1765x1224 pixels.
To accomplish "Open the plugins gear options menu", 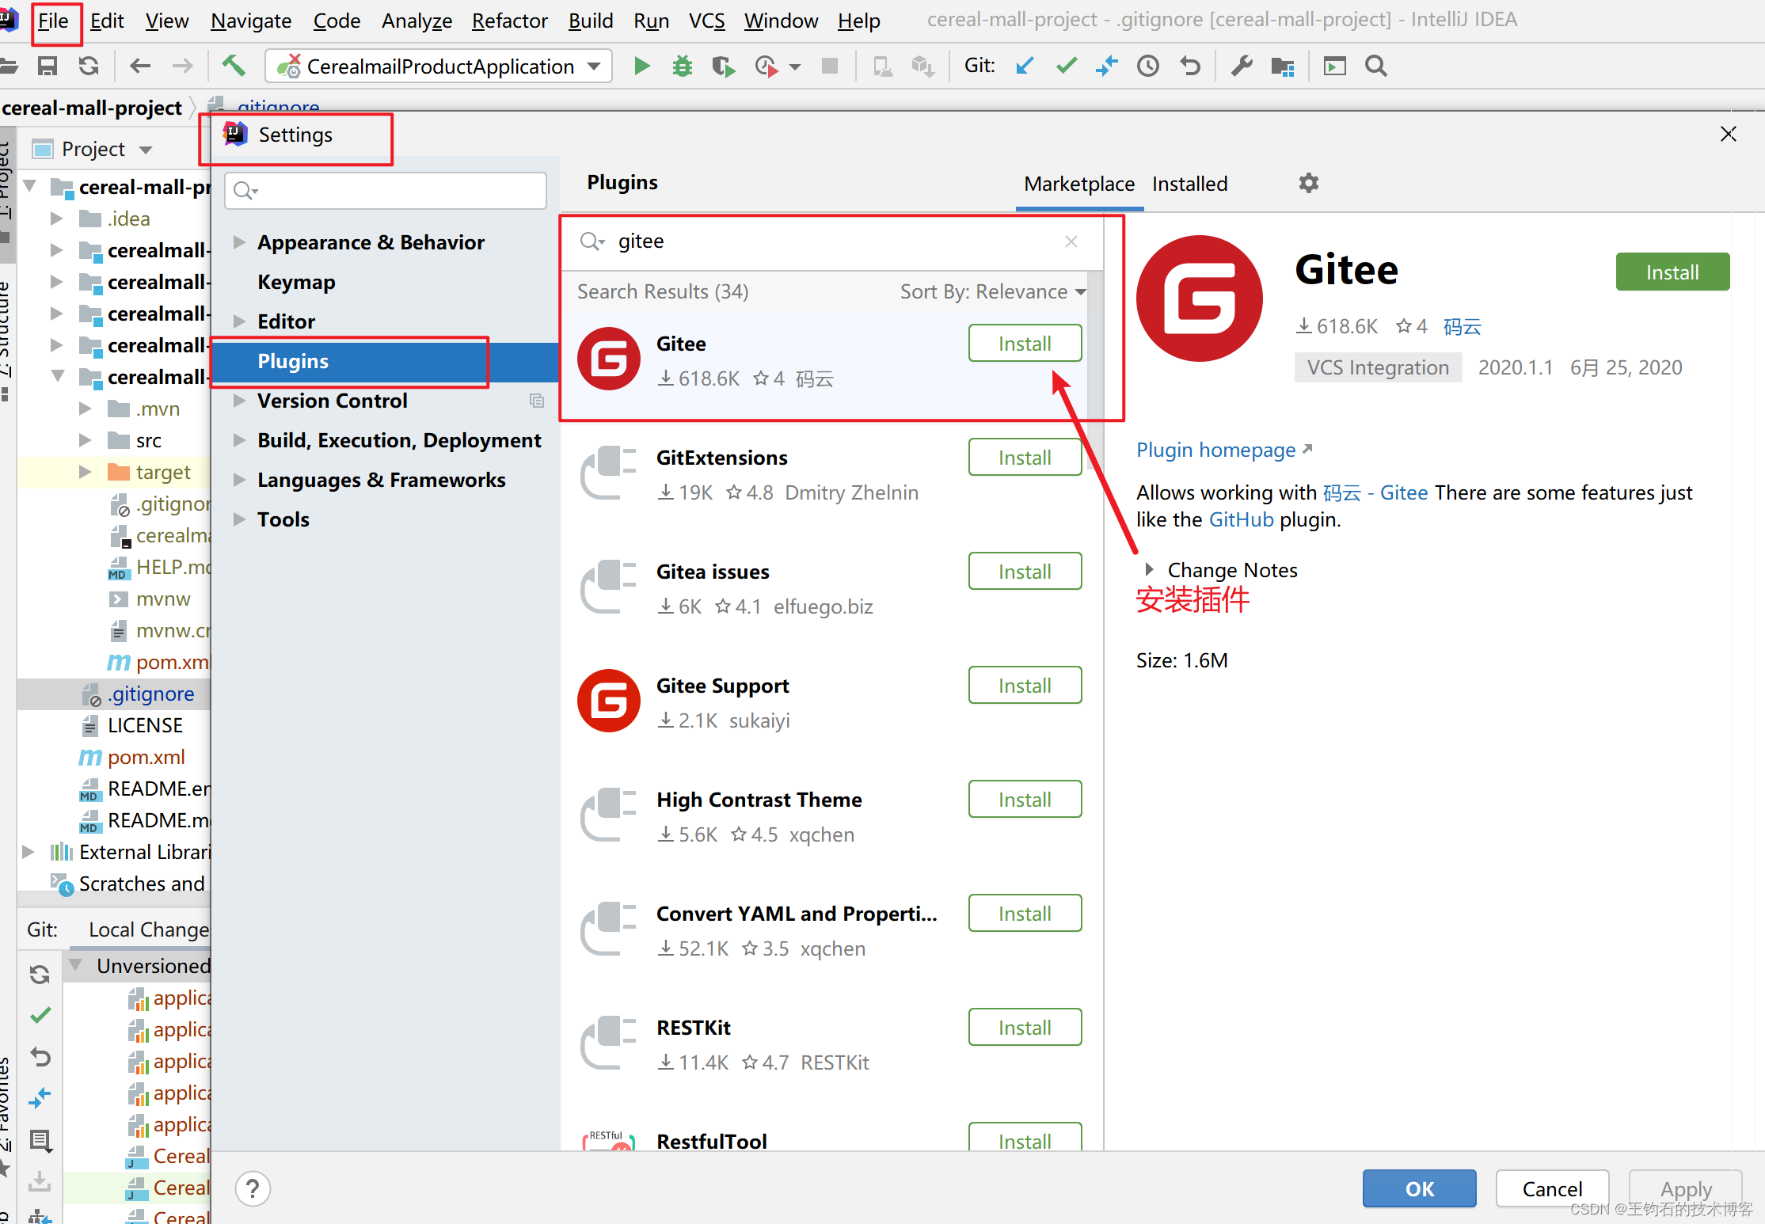I will pos(1308,184).
